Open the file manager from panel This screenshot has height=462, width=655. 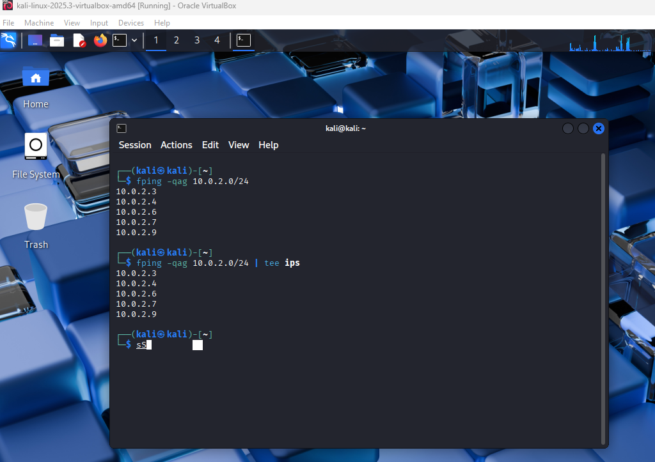pos(57,40)
